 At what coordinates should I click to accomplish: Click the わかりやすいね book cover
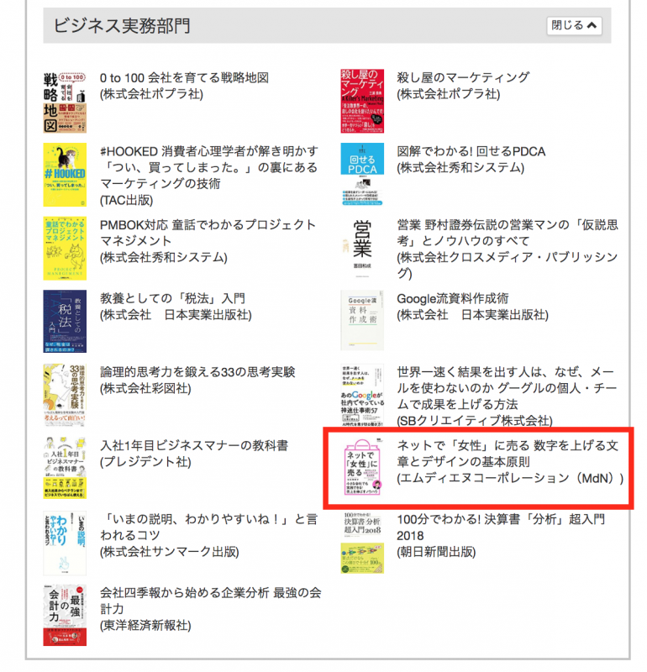(65, 543)
